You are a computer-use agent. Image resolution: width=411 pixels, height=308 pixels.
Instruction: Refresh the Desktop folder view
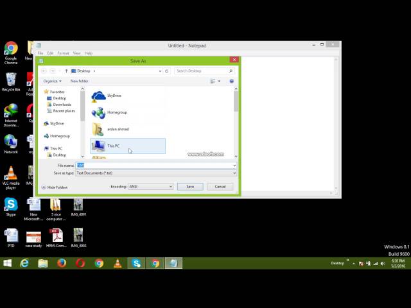[167, 71]
